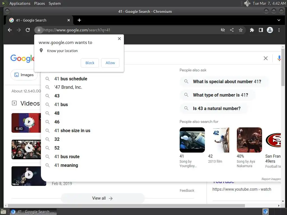This screenshot has width=287, height=215.
Task: Block location access for google.com
Action: [x=90, y=63]
